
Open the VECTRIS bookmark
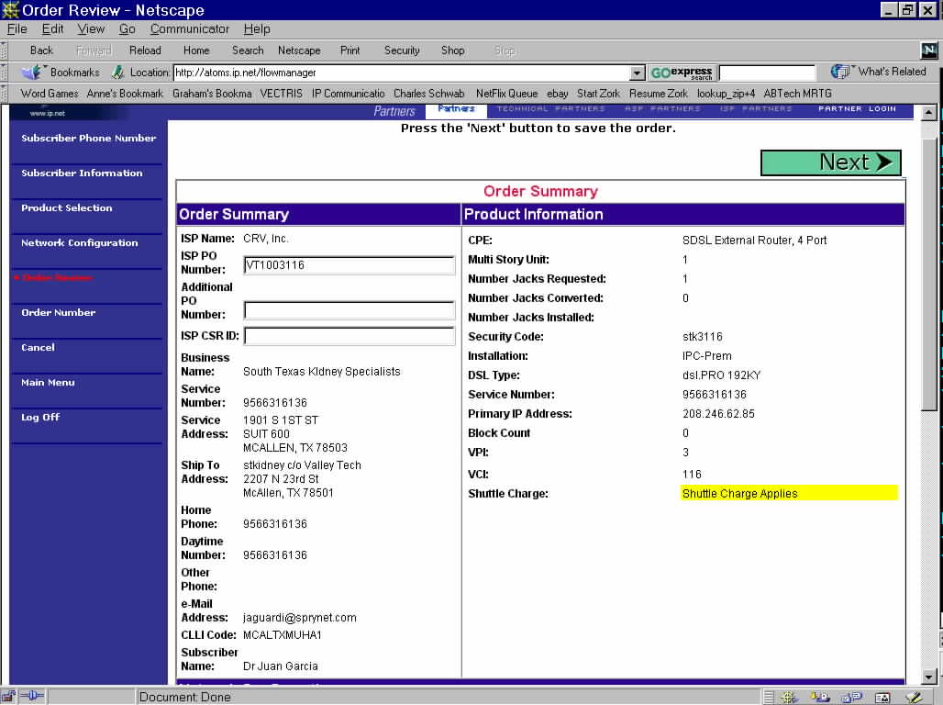coord(281,94)
